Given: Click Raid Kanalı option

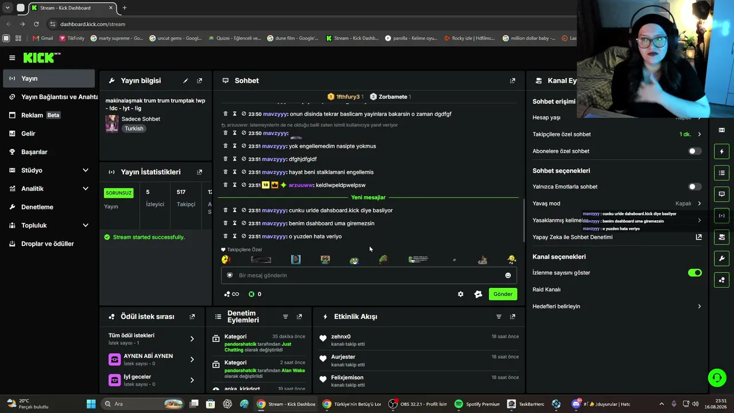Looking at the screenshot, I should tap(546, 290).
